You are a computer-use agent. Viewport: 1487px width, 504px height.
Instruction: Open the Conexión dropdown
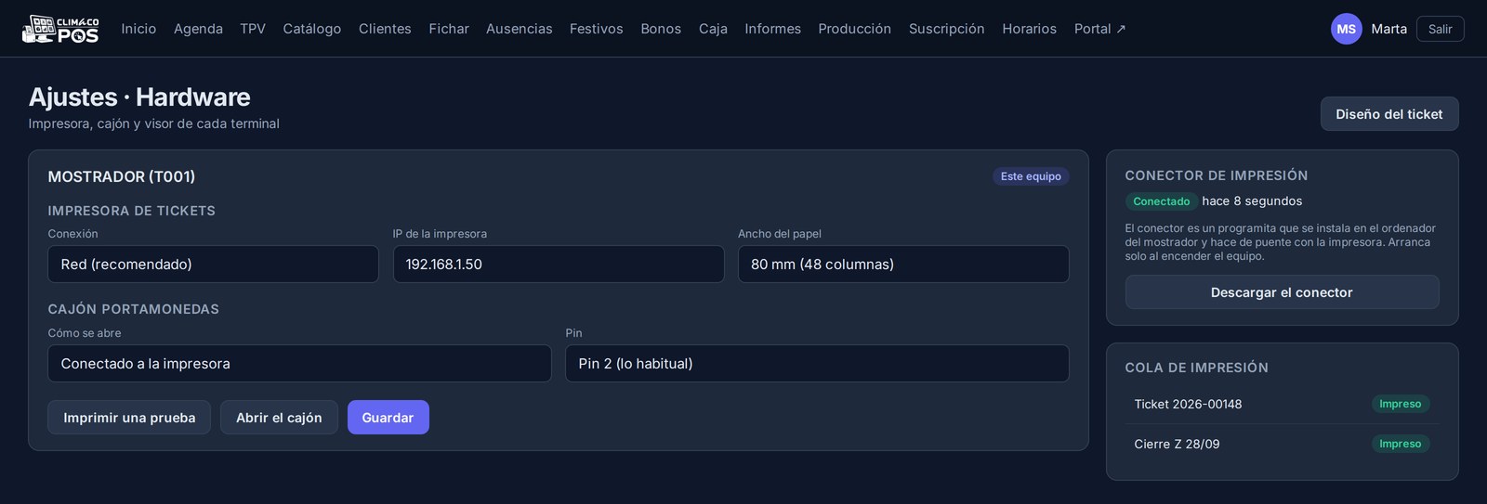point(213,265)
